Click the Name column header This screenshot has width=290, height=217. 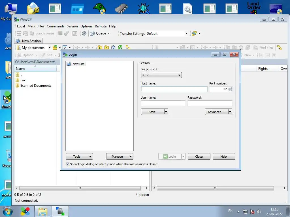pos(35,69)
